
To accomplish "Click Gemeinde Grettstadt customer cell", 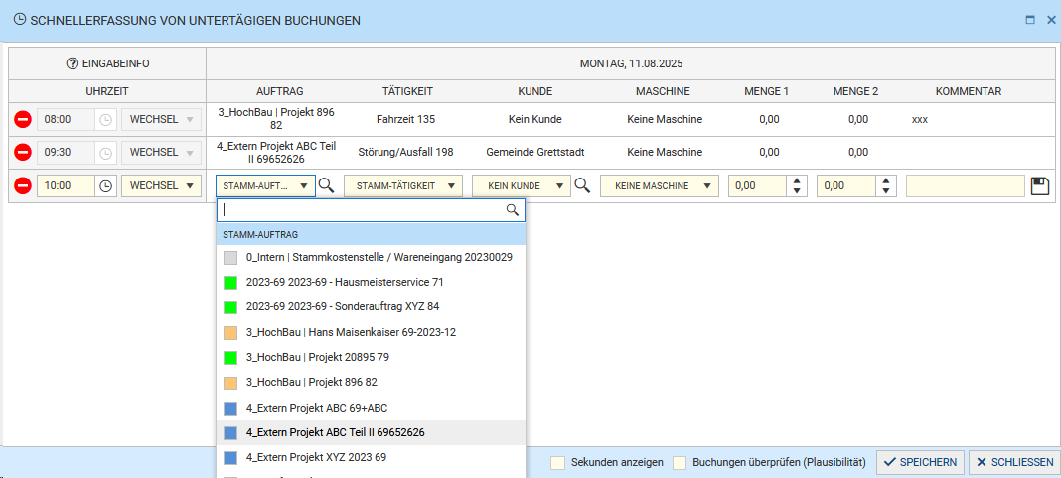I will pos(535,153).
